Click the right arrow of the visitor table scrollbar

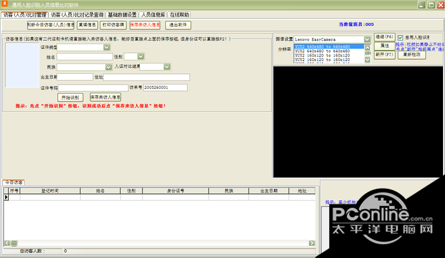click(x=311, y=243)
